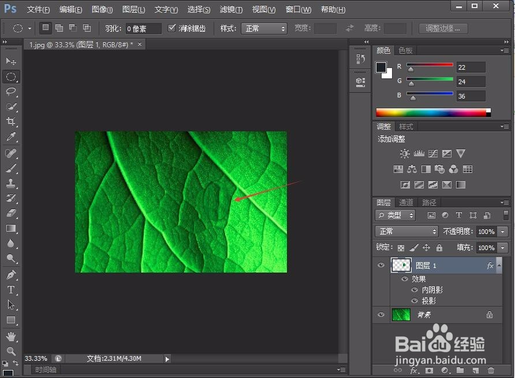Select the Clone Stamp tool
Screen dimensions: 515x378
11,183
